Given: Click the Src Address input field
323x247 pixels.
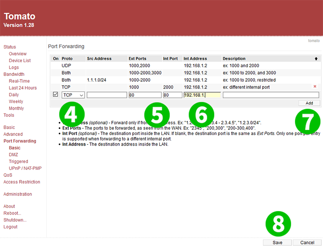Looking at the screenshot, I should [106, 95].
